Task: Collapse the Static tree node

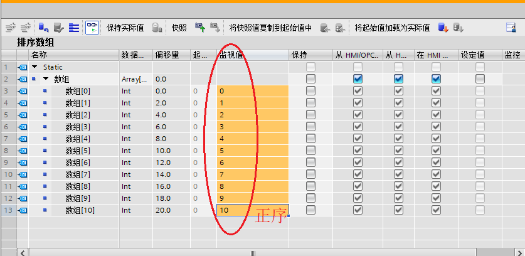Action: (x=35, y=67)
